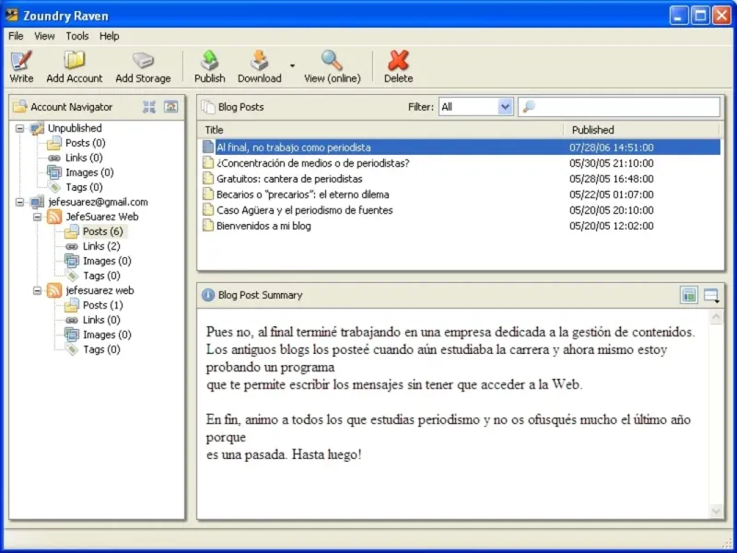The height and width of the screenshot is (553, 737).
Task: Click the Blog Posts panel header icon
Action: point(208,107)
